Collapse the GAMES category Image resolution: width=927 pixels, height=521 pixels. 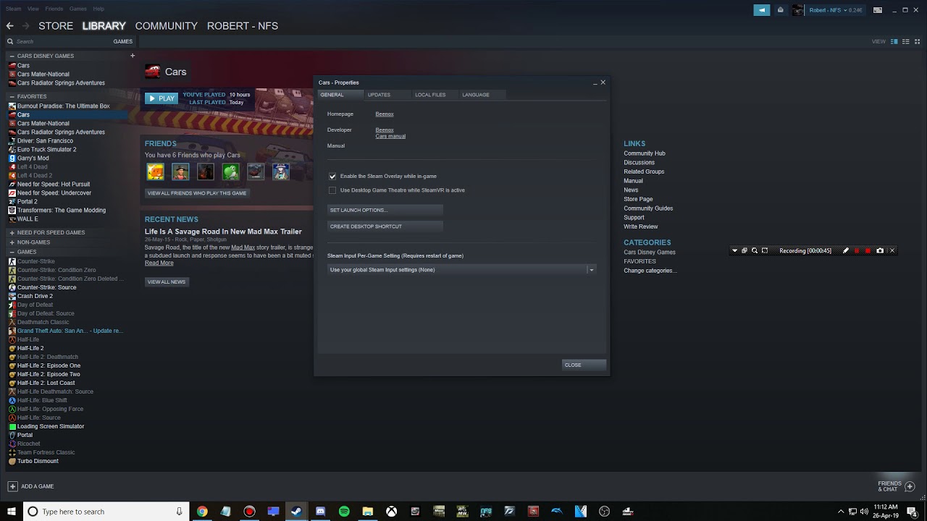pyautogui.click(x=12, y=253)
